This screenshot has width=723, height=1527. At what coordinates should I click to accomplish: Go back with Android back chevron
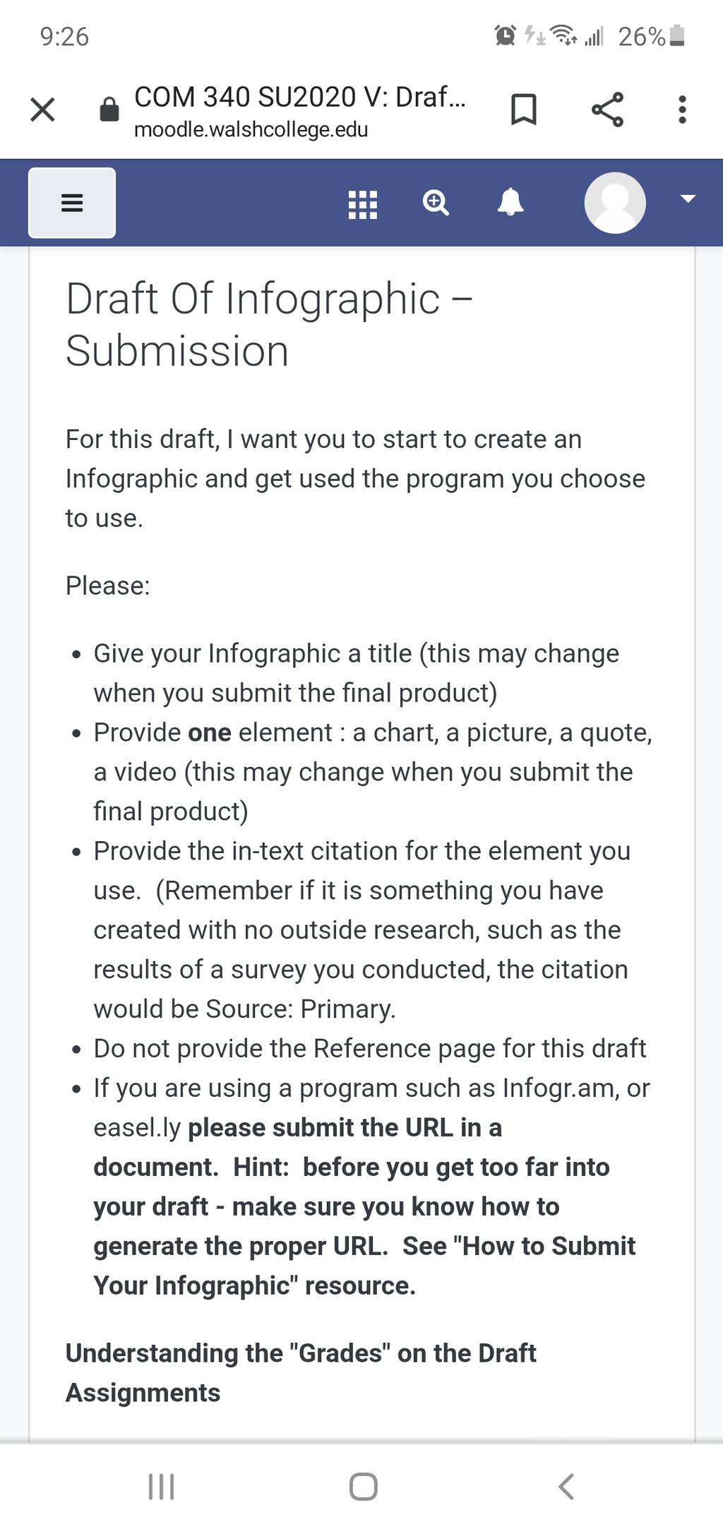tap(566, 1486)
